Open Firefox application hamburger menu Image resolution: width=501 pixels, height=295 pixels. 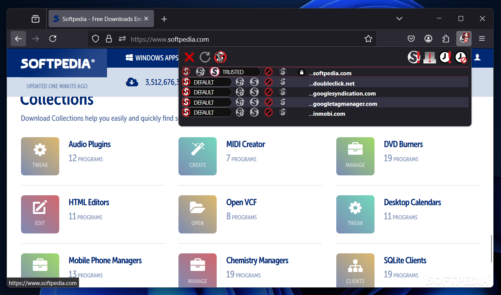482,39
